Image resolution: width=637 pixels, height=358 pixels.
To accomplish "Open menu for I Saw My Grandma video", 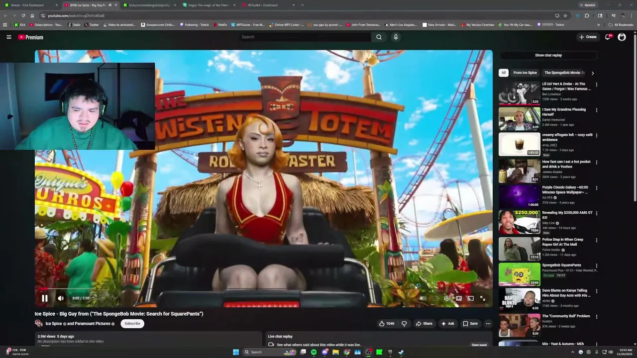I will pos(596,110).
